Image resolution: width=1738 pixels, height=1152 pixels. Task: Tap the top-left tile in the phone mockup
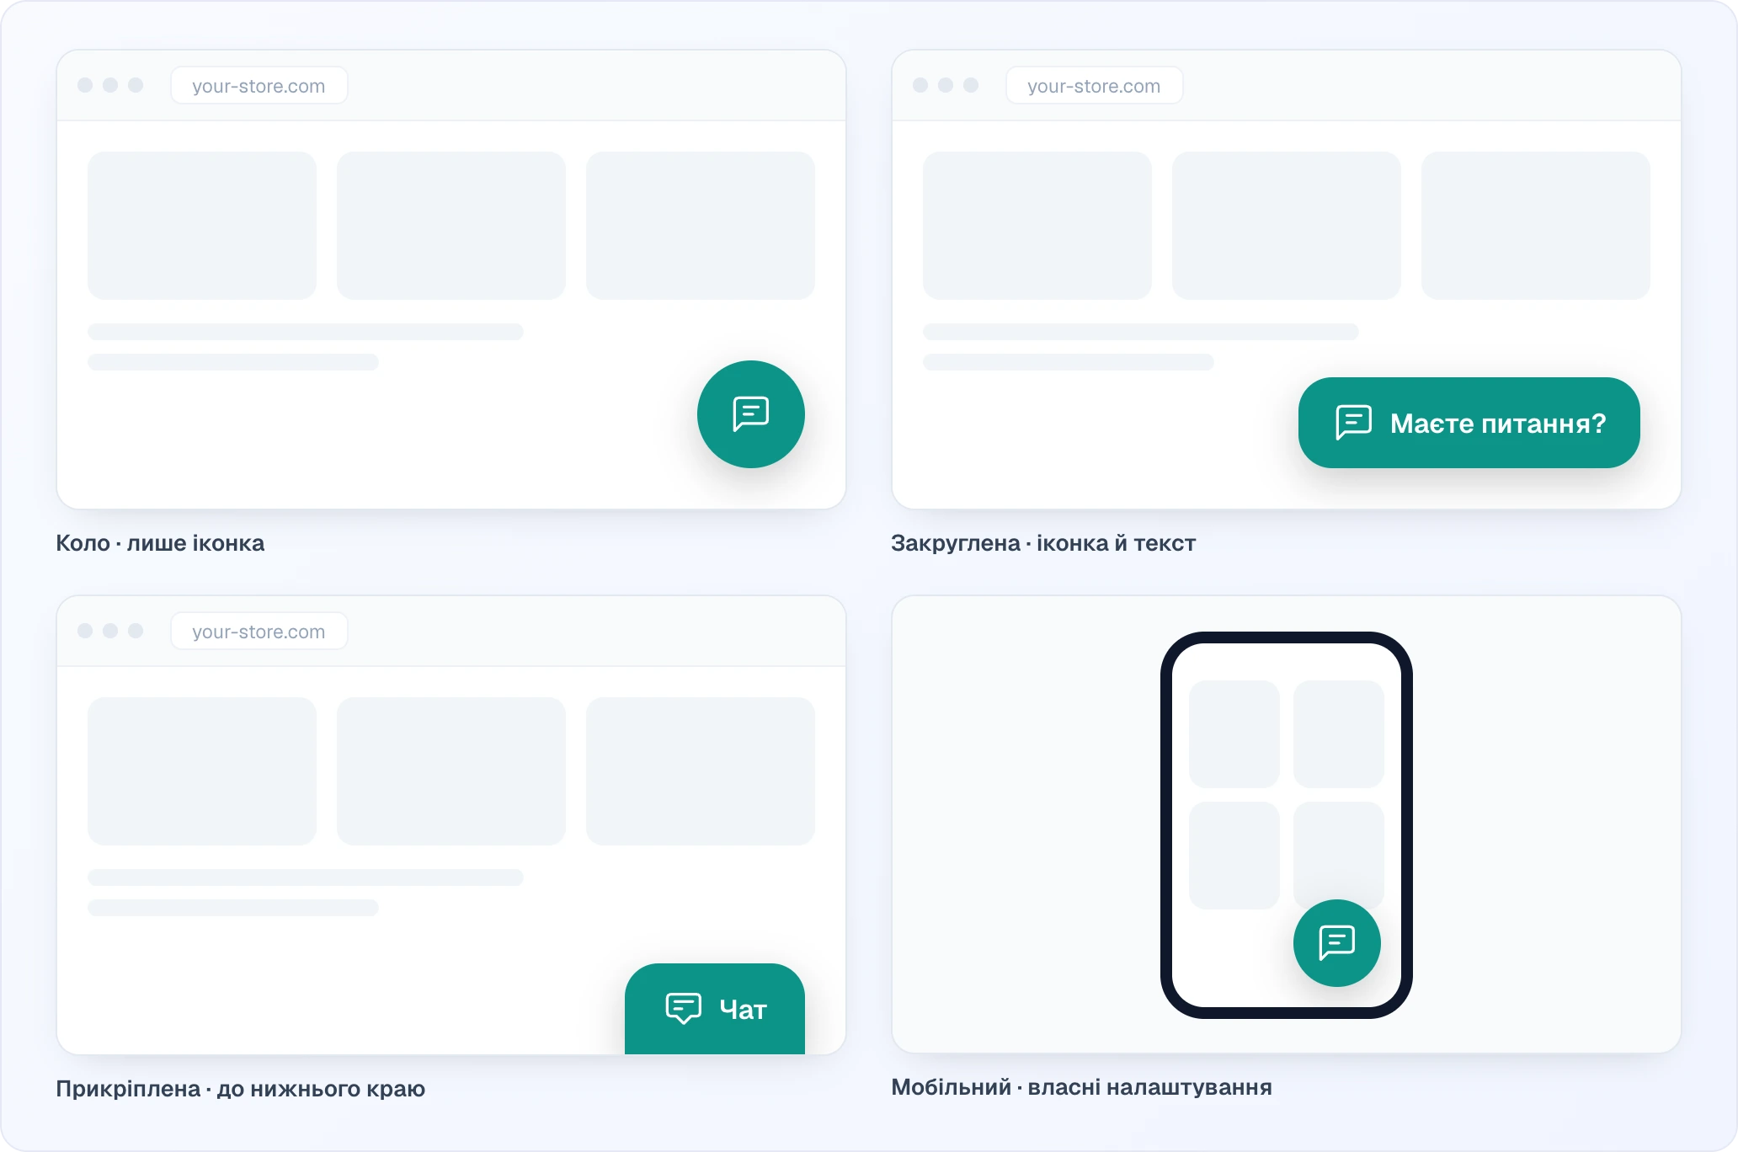pyautogui.click(x=1234, y=734)
